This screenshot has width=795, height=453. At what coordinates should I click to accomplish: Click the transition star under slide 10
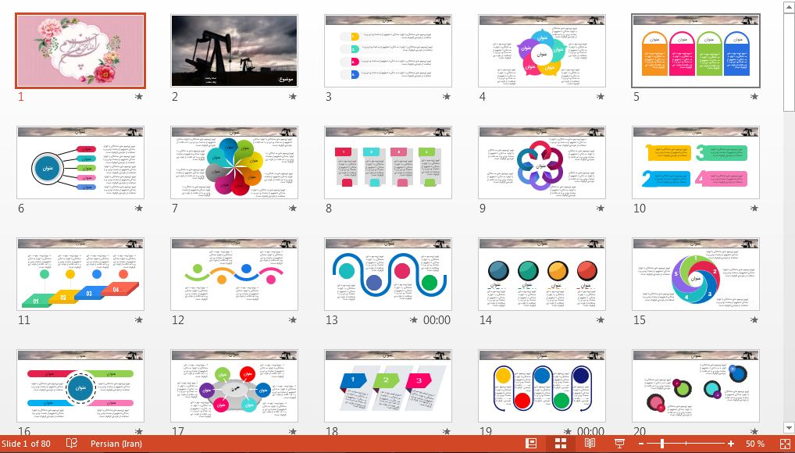click(754, 209)
